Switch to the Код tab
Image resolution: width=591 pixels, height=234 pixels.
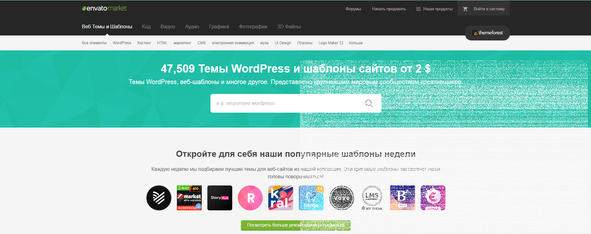(x=146, y=27)
